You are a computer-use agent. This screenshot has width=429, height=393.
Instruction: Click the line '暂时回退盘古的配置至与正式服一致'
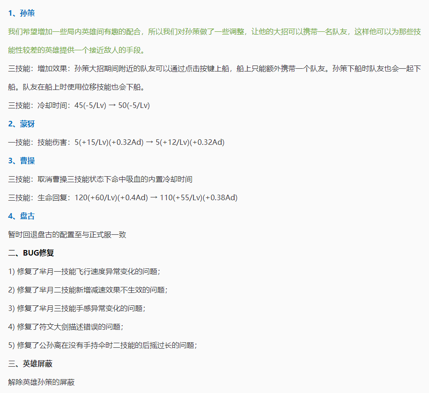(67, 235)
